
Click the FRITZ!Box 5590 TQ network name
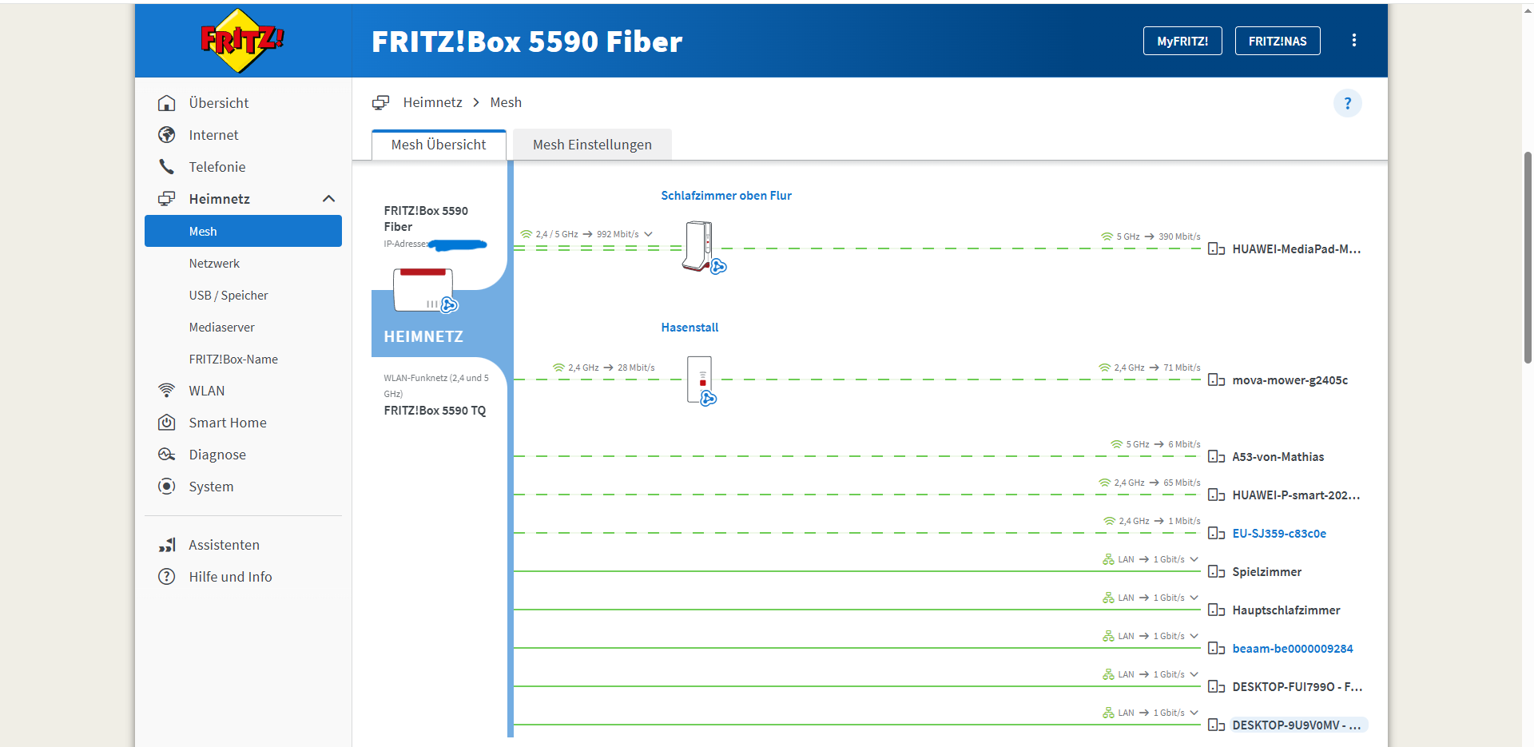pyautogui.click(x=435, y=411)
